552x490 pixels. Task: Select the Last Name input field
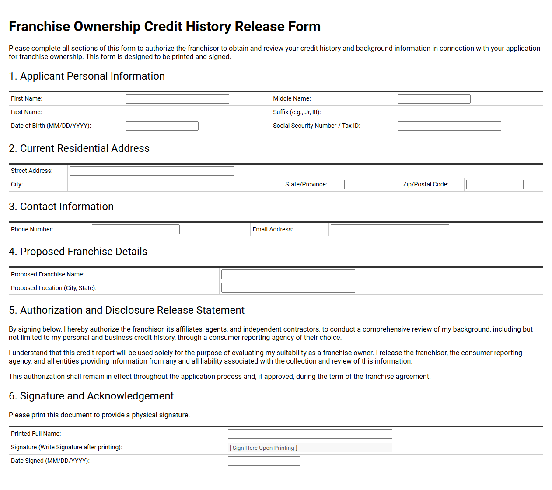coord(178,112)
